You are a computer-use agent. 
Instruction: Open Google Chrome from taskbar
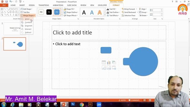pos(82,104)
